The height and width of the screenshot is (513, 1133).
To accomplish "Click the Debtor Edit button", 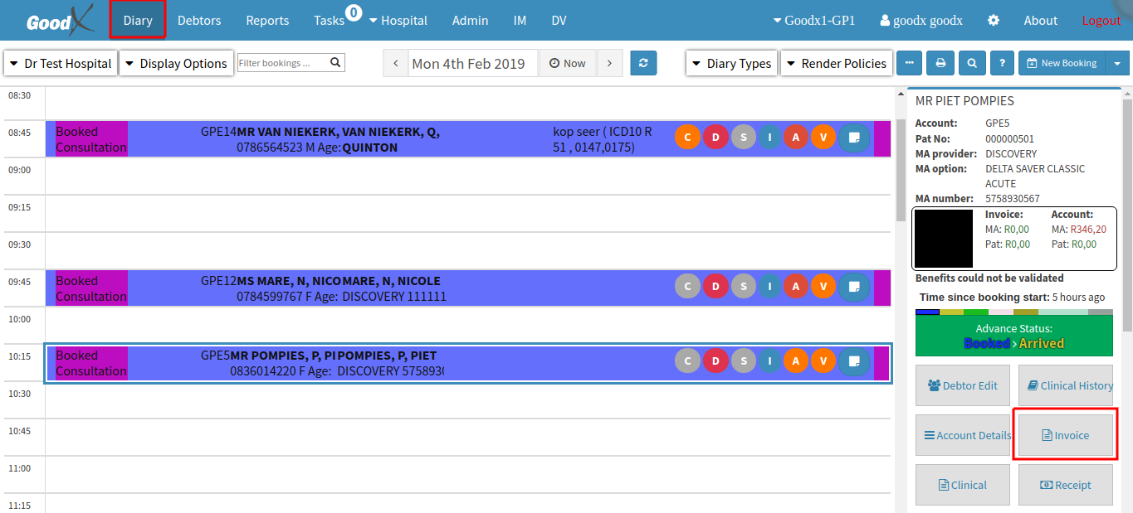I will [x=963, y=385].
